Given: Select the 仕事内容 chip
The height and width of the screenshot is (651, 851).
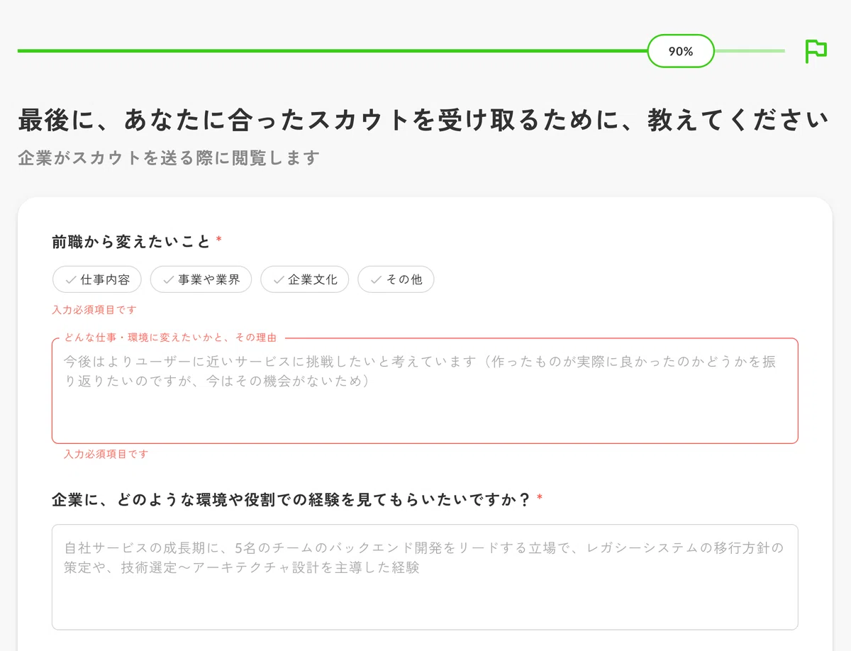Looking at the screenshot, I should pyautogui.click(x=97, y=279).
